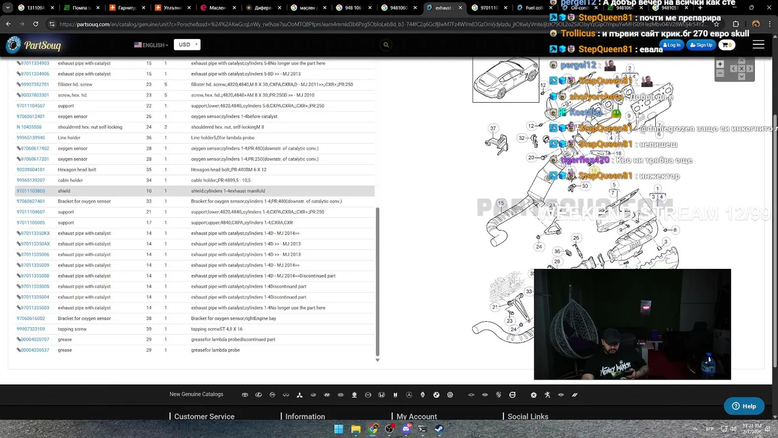Open part number 97060627401
The image size is (778, 438).
pyautogui.click(x=30, y=201)
